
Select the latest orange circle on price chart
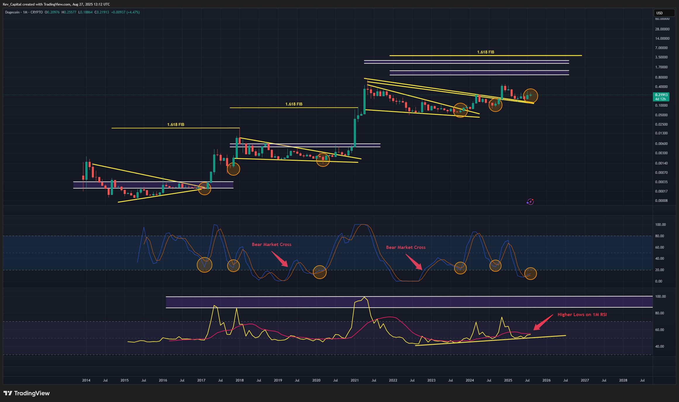530,96
